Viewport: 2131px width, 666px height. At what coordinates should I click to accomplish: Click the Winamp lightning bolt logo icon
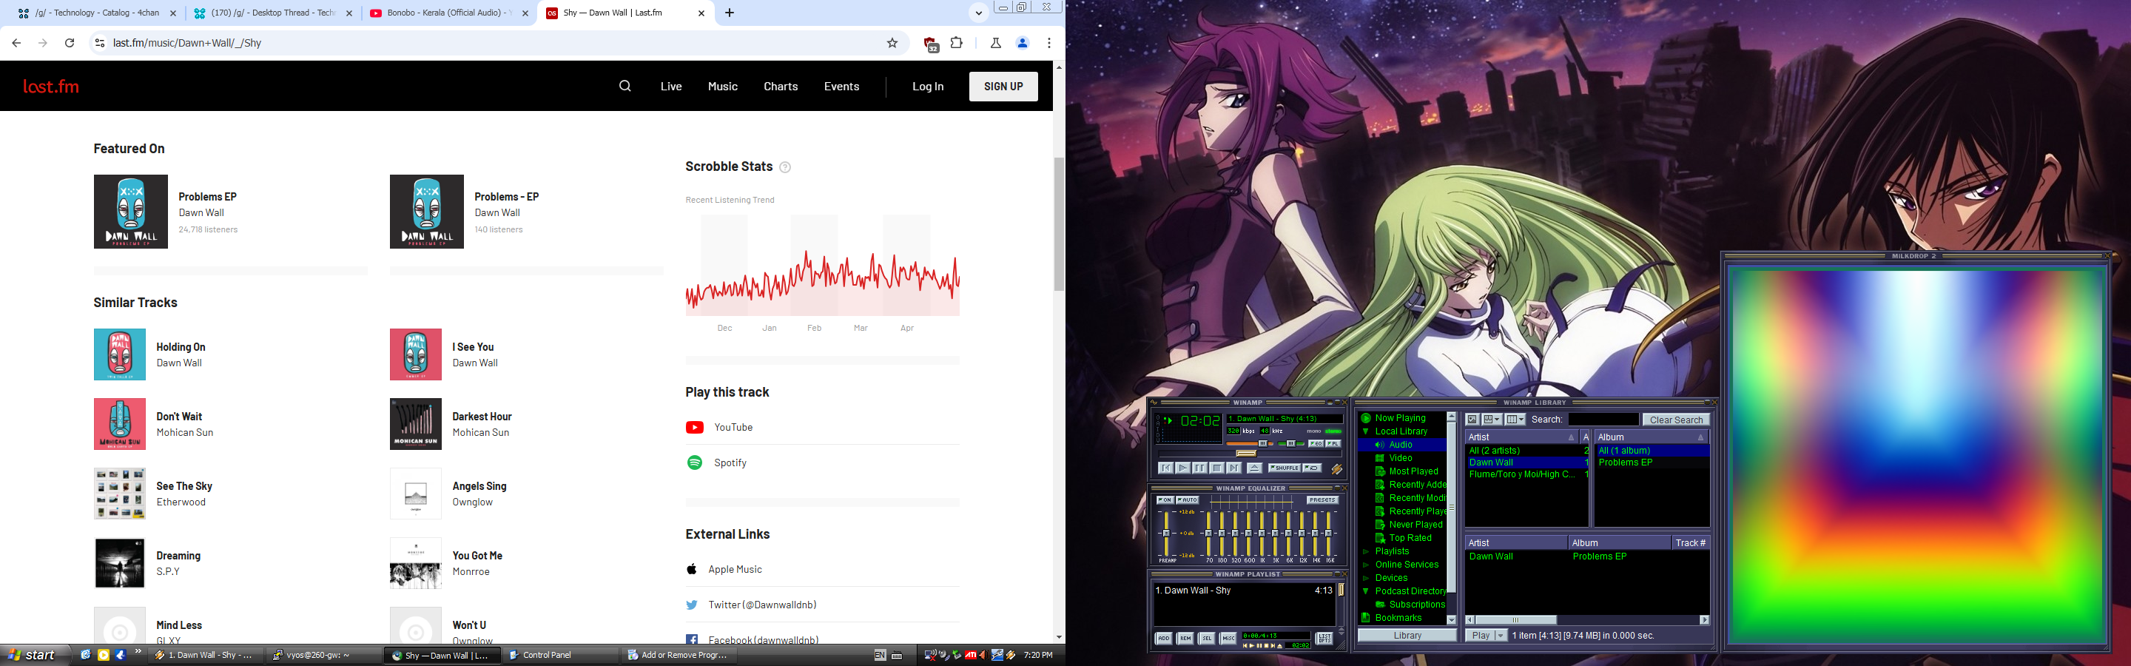point(1337,469)
